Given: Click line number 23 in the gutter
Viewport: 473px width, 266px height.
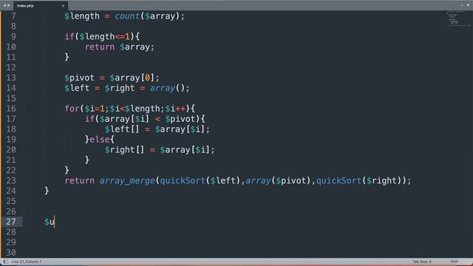Looking at the screenshot, I should point(11,180).
